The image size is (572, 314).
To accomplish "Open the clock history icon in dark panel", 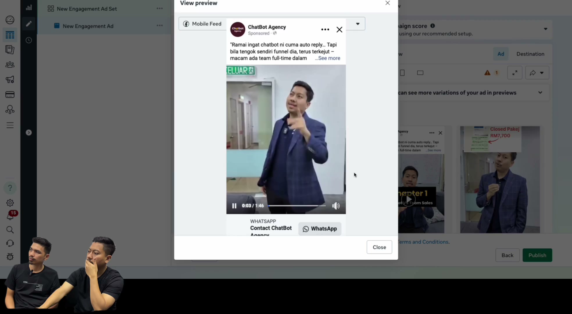I will (28, 40).
